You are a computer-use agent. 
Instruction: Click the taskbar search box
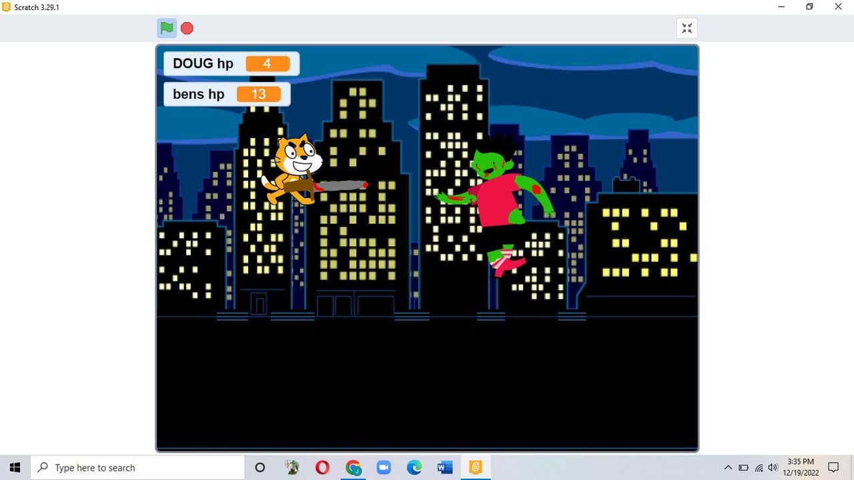coord(137,467)
